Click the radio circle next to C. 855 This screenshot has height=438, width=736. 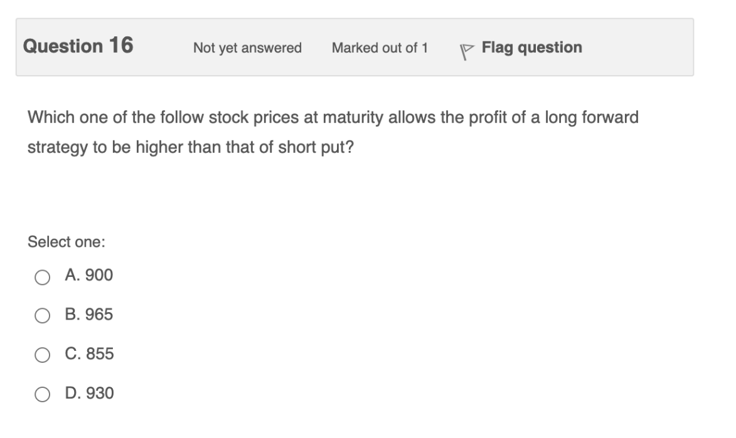pos(43,353)
